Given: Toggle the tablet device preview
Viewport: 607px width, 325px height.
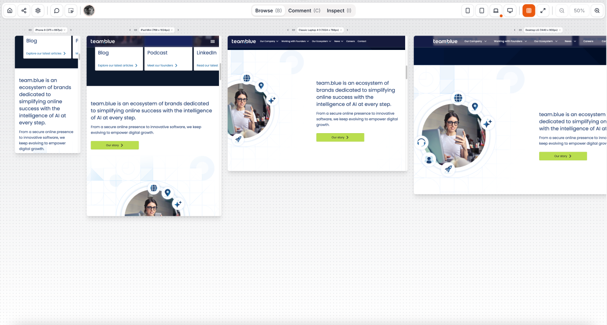Looking at the screenshot, I should coord(482,11).
